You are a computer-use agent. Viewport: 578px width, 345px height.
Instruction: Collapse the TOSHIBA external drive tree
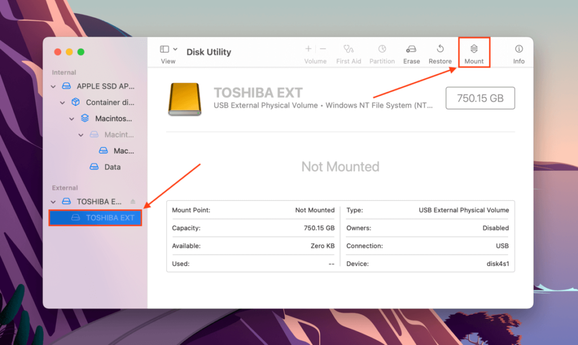click(53, 201)
